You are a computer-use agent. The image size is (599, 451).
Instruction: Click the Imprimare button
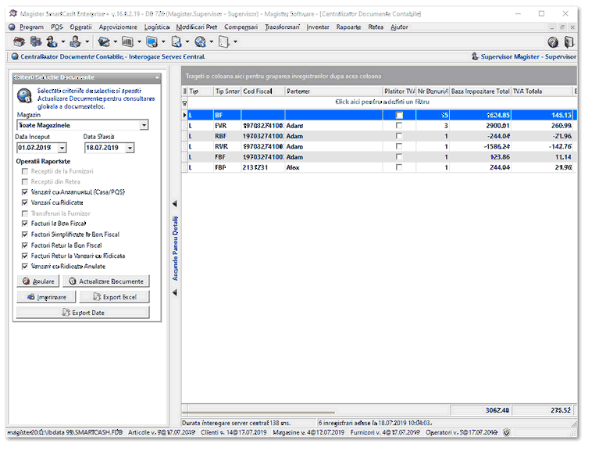(46, 297)
